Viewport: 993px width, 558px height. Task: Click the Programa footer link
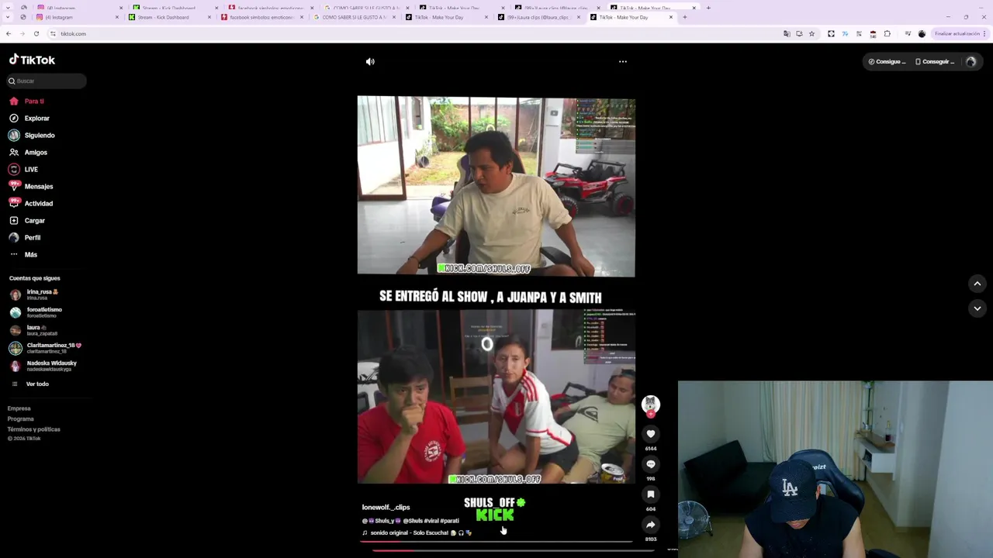coord(21,419)
